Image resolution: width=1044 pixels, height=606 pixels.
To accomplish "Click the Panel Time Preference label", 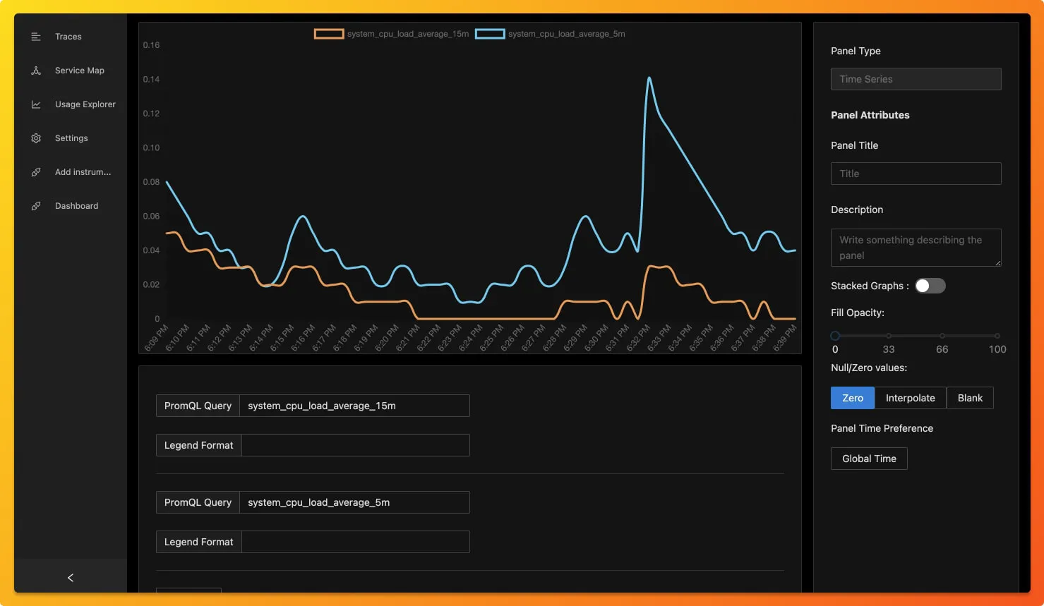I will pos(882,428).
